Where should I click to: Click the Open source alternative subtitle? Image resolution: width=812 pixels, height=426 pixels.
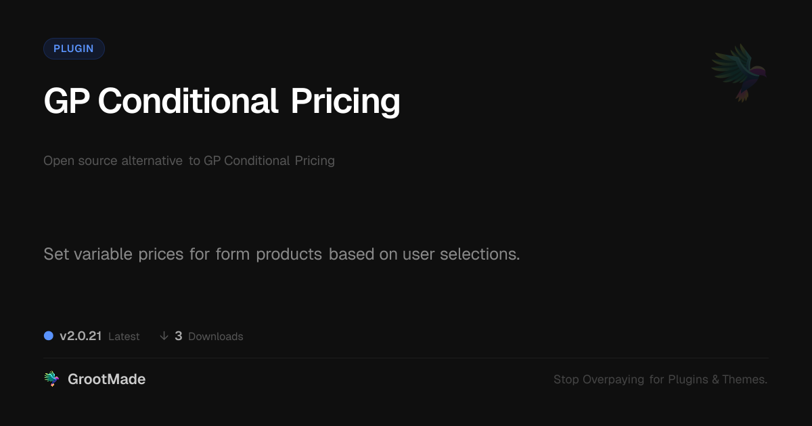pyautogui.click(x=189, y=161)
